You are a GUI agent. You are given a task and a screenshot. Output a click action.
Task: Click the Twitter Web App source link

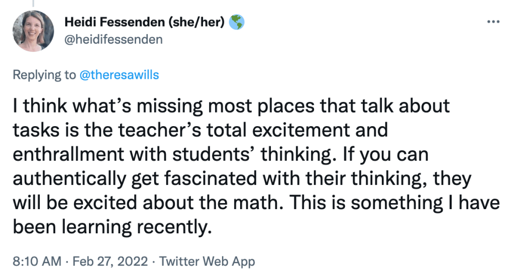tap(207, 261)
